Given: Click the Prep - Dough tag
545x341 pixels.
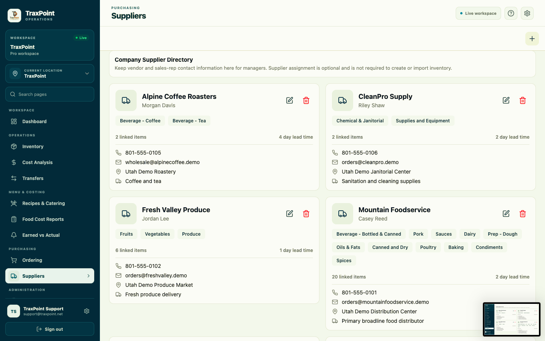Looking at the screenshot, I should coord(503,234).
